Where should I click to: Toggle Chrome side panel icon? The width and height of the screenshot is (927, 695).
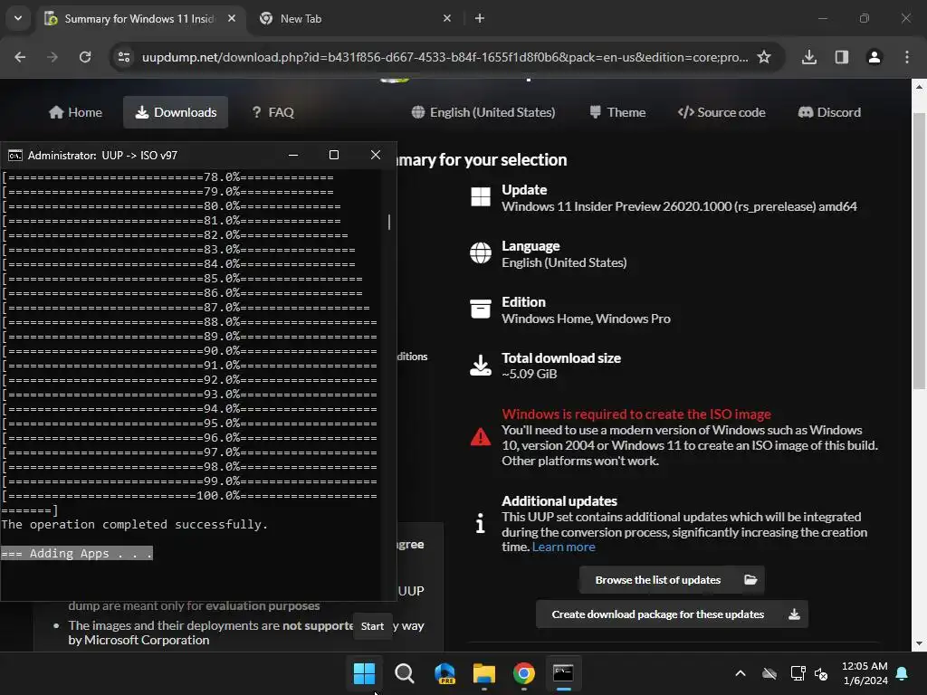tap(842, 57)
